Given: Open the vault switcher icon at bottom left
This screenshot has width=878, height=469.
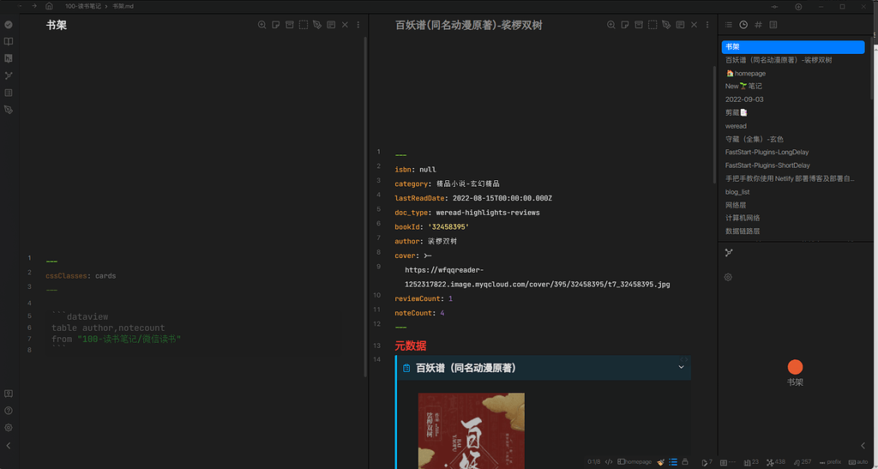Looking at the screenshot, I should [x=9, y=394].
